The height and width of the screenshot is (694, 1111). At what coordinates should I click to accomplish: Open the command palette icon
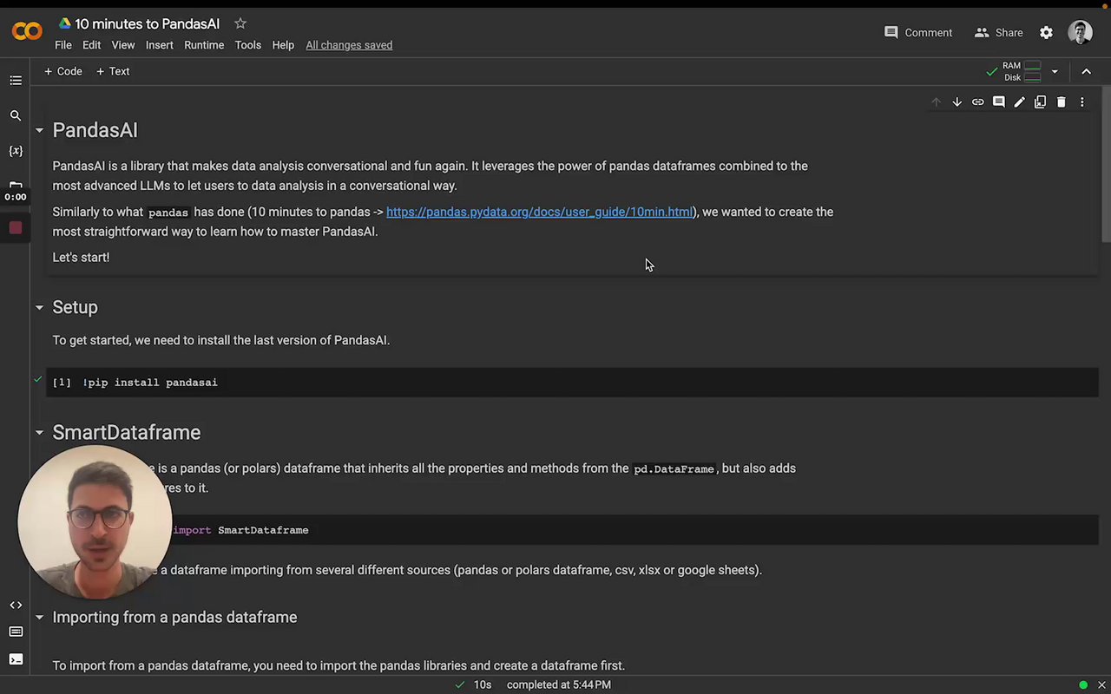(16, 632)
